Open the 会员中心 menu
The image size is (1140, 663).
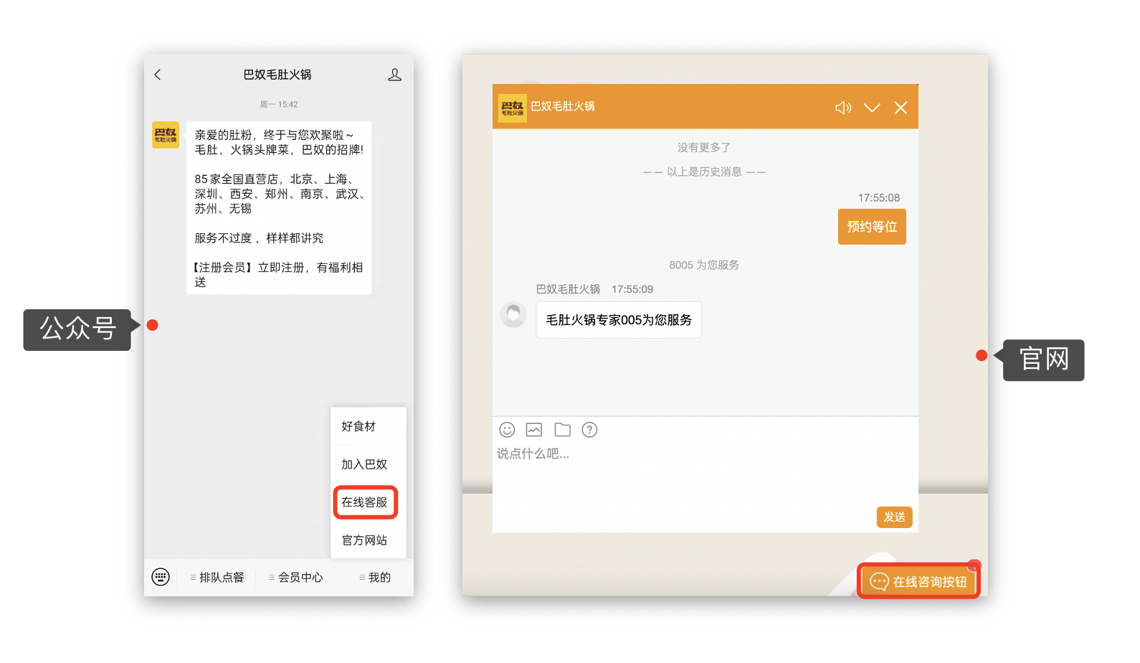295,578
